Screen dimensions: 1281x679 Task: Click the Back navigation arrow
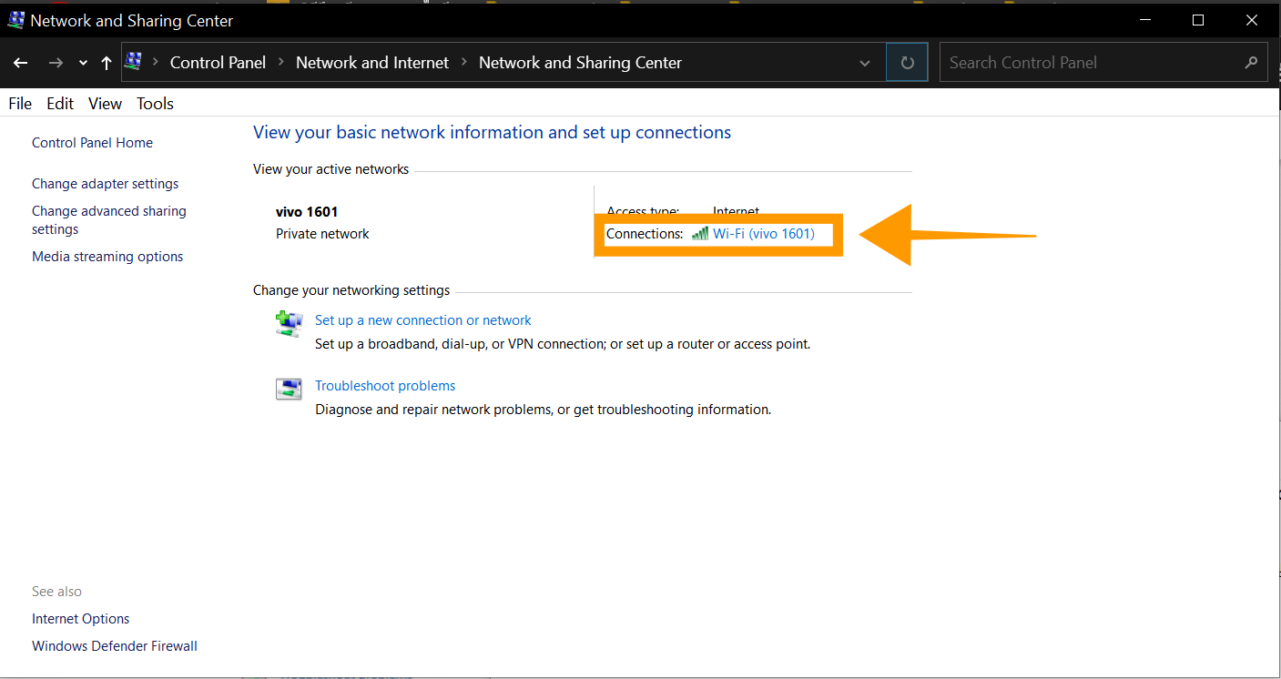[20, 63]
